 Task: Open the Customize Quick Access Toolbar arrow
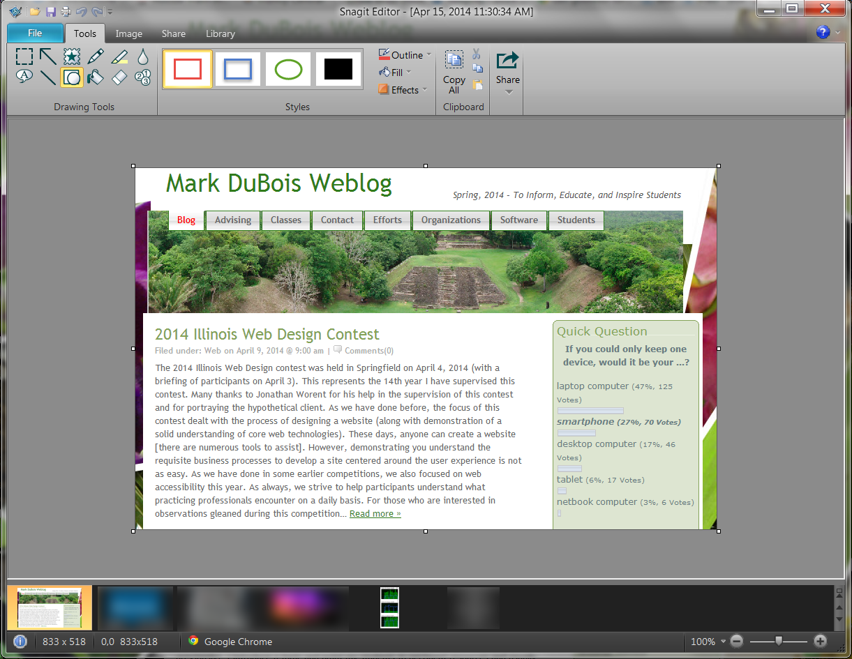(110, 12)
